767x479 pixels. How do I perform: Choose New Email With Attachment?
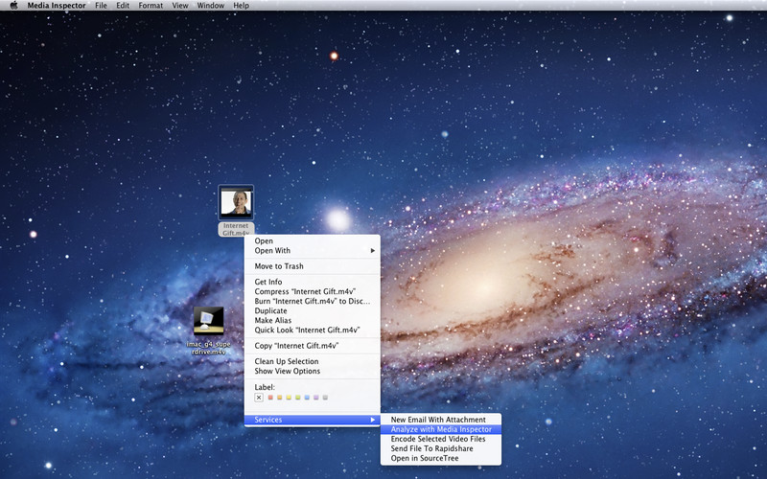pos(438,420)
